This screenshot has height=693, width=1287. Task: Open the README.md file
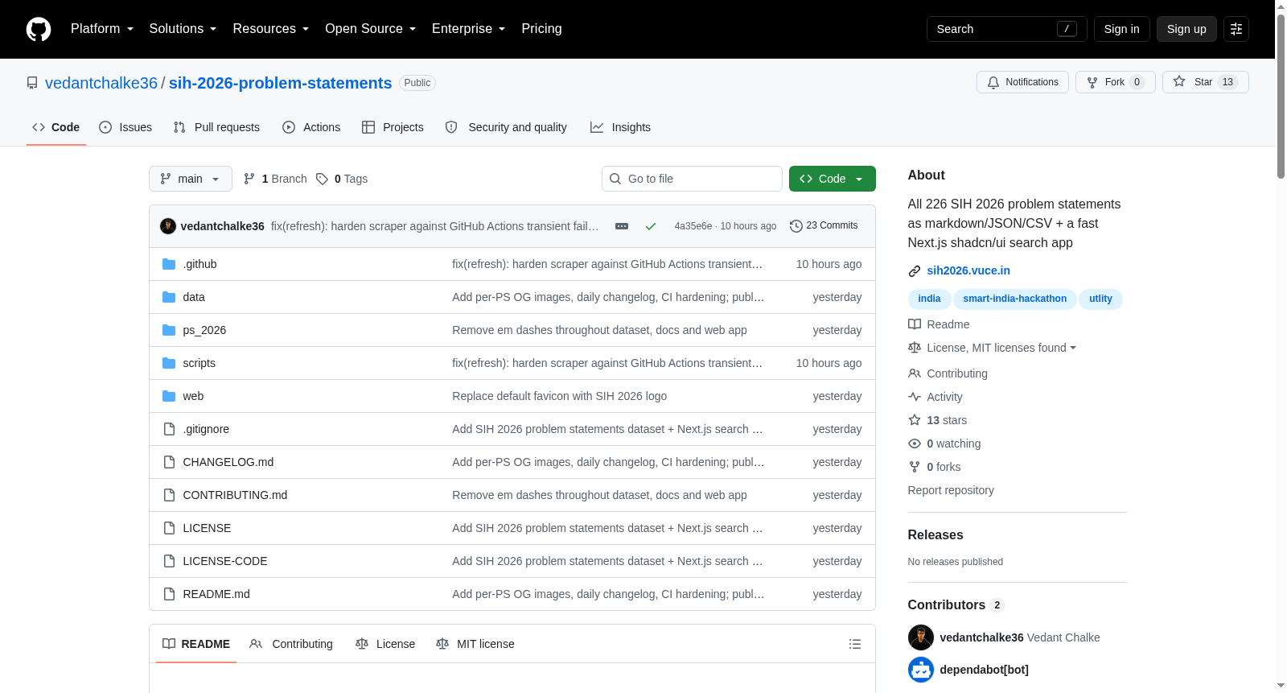point(216,594)
